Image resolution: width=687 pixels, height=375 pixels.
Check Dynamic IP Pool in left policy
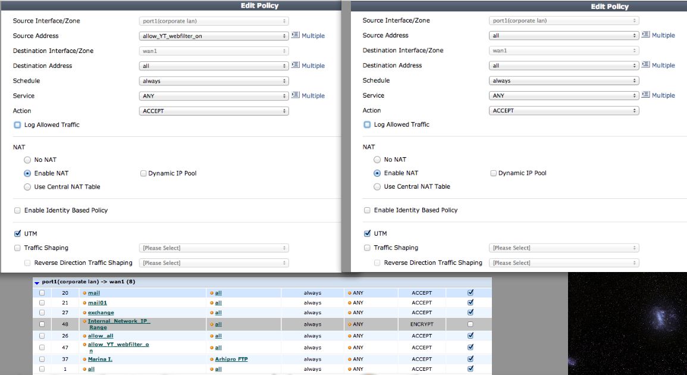point(143,173)
